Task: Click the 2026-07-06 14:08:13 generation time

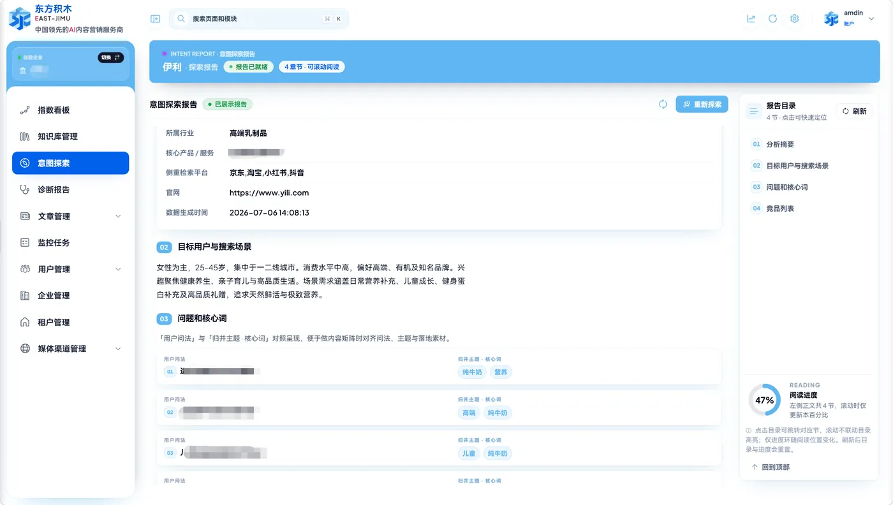Action: click(x=269, y=212)
